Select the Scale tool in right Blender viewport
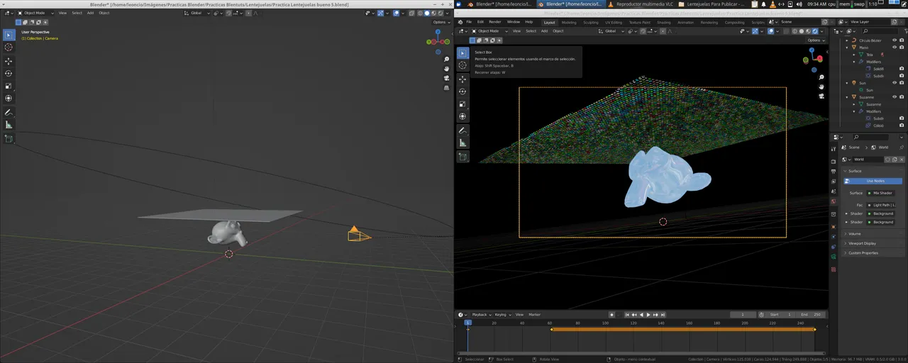The height and width of the screenshot is (363, 908). coord(463,104)
